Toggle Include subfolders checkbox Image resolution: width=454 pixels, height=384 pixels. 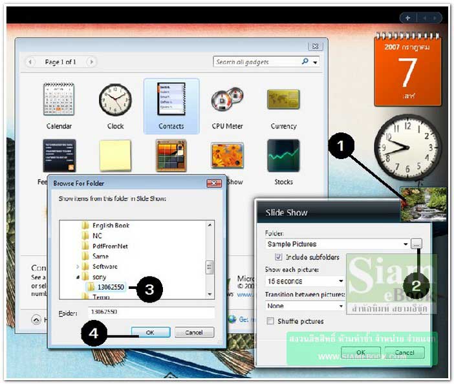click(278, 257)
